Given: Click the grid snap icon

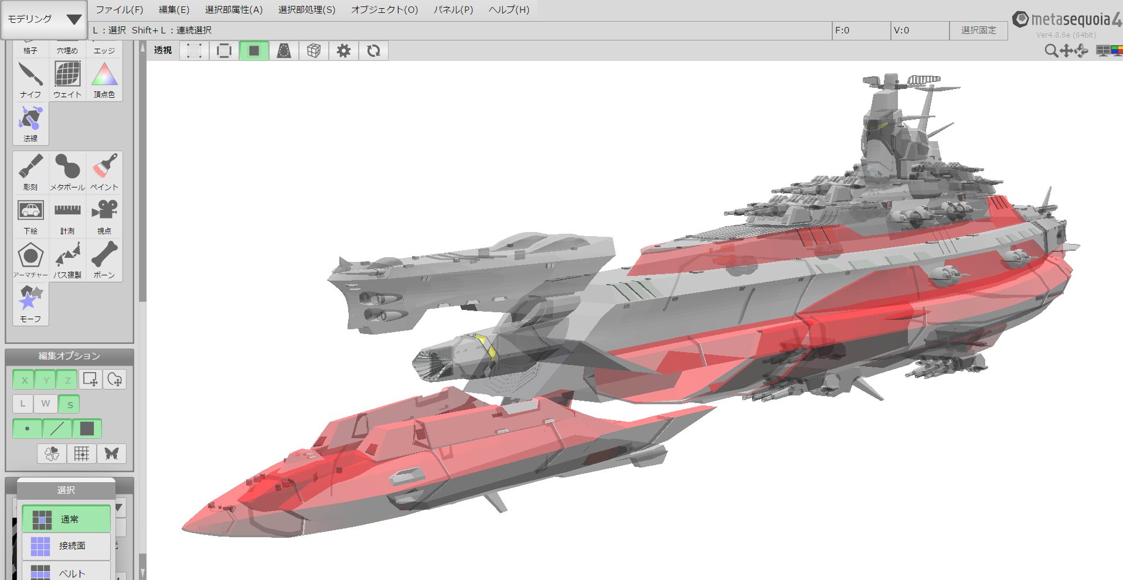Looking at the screenshot, I should [x=81, y=453].
